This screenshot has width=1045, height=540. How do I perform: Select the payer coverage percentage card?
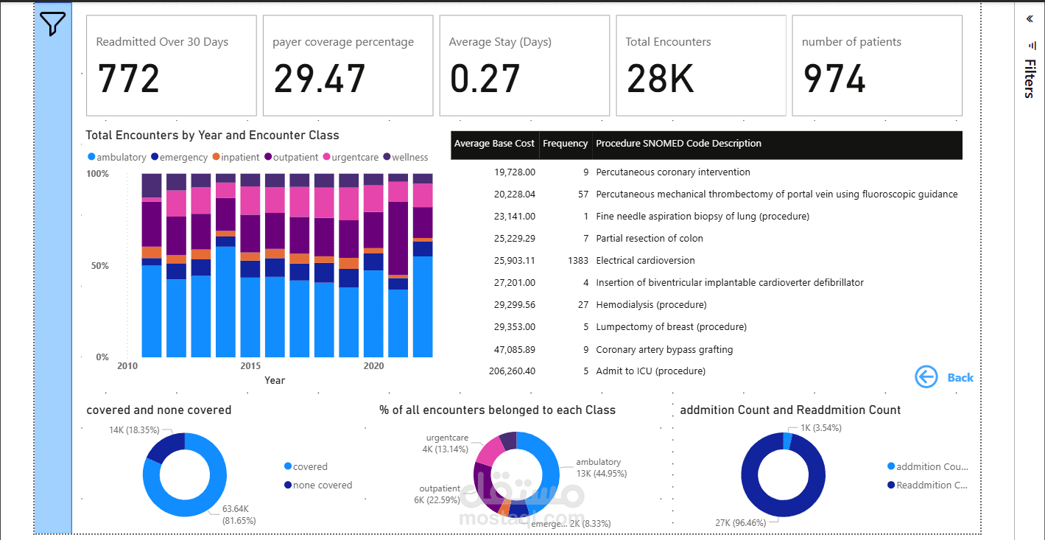[x=348, y=66]
